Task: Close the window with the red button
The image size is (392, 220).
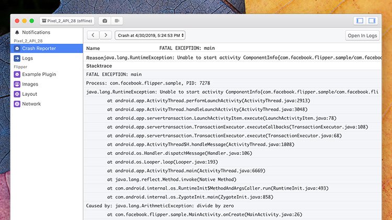Action: [x=17, y=21]
